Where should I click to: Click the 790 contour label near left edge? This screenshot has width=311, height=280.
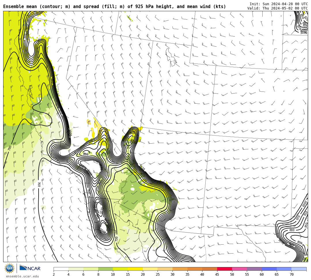tap(10, 148)
